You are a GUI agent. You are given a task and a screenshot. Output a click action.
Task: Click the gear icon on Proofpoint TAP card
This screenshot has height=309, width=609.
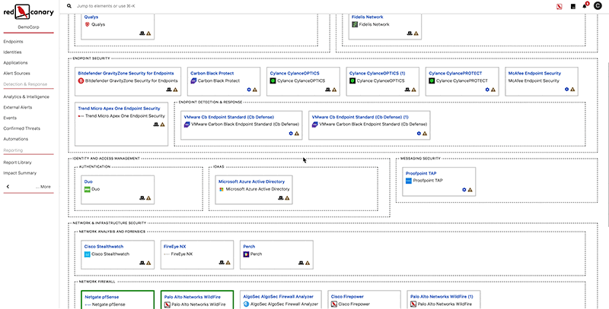(464, 190)
